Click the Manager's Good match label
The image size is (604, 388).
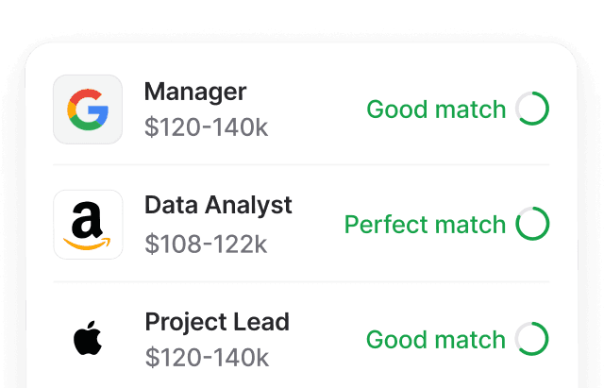[436, 110]
